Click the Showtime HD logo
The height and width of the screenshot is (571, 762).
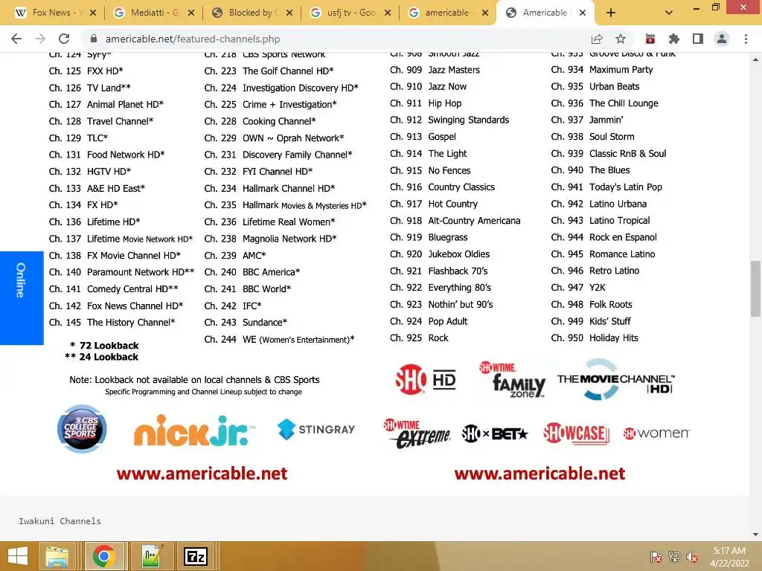pyautogui.click(x=426, y=379)
